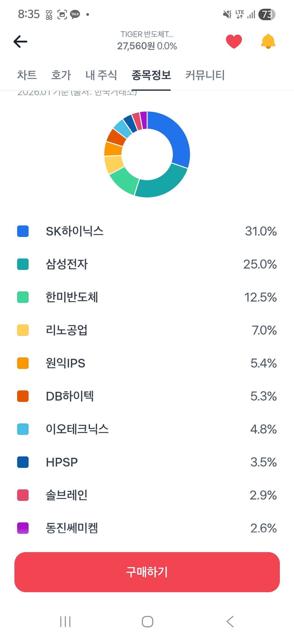Tap the KakaoTalk notification icon
The width and height of the screenshot is (294, 638).
(75, 14)
